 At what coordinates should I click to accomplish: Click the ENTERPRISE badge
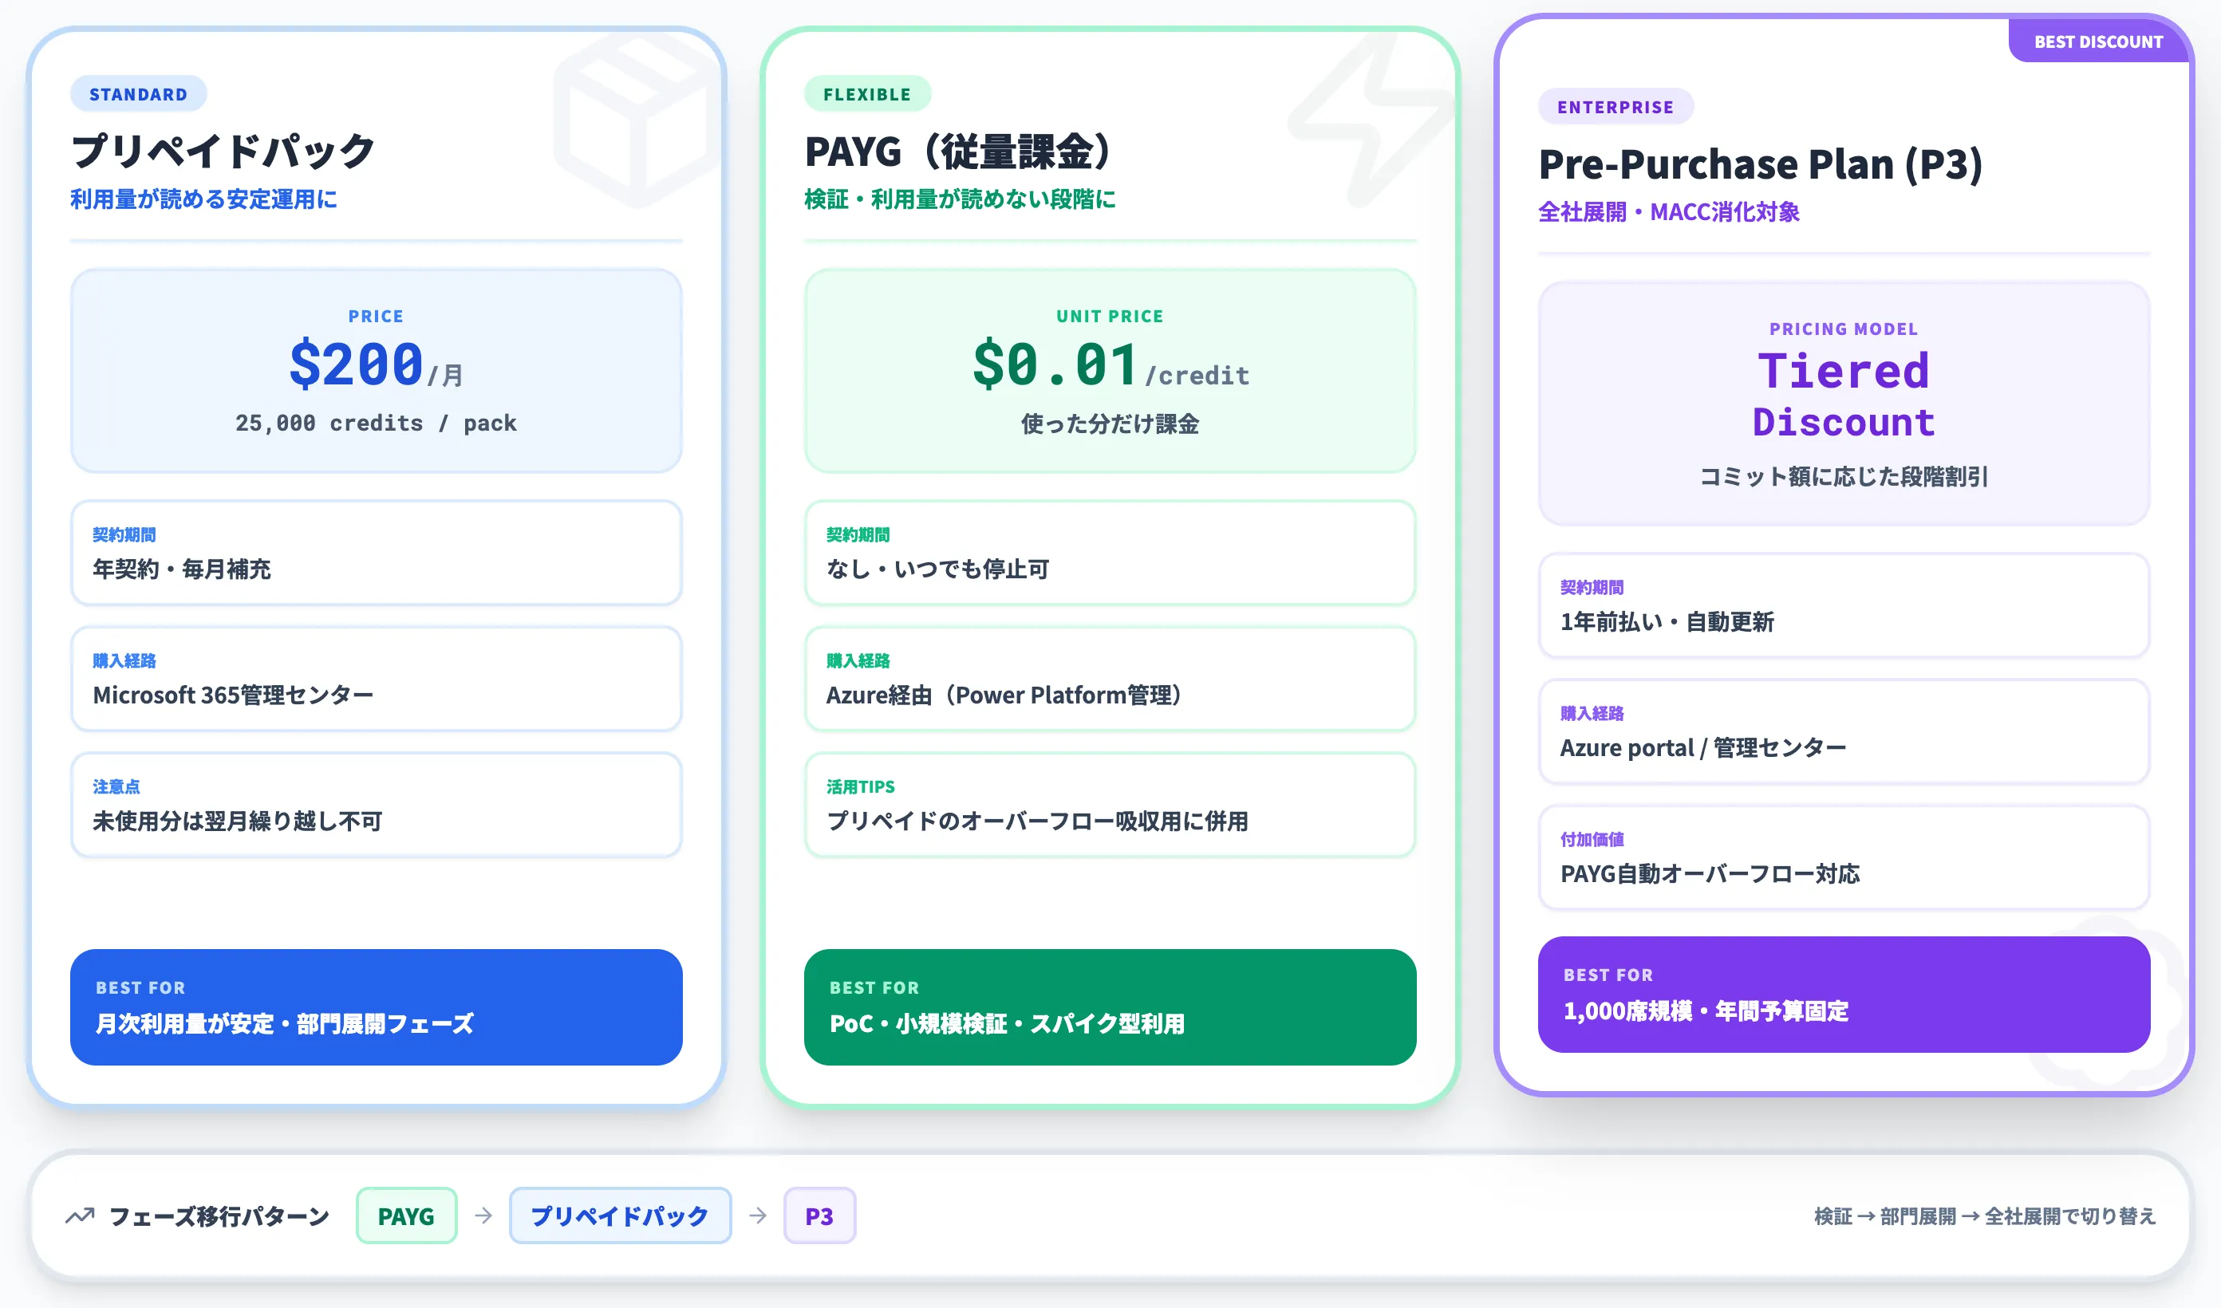[x=1615, y=107]
